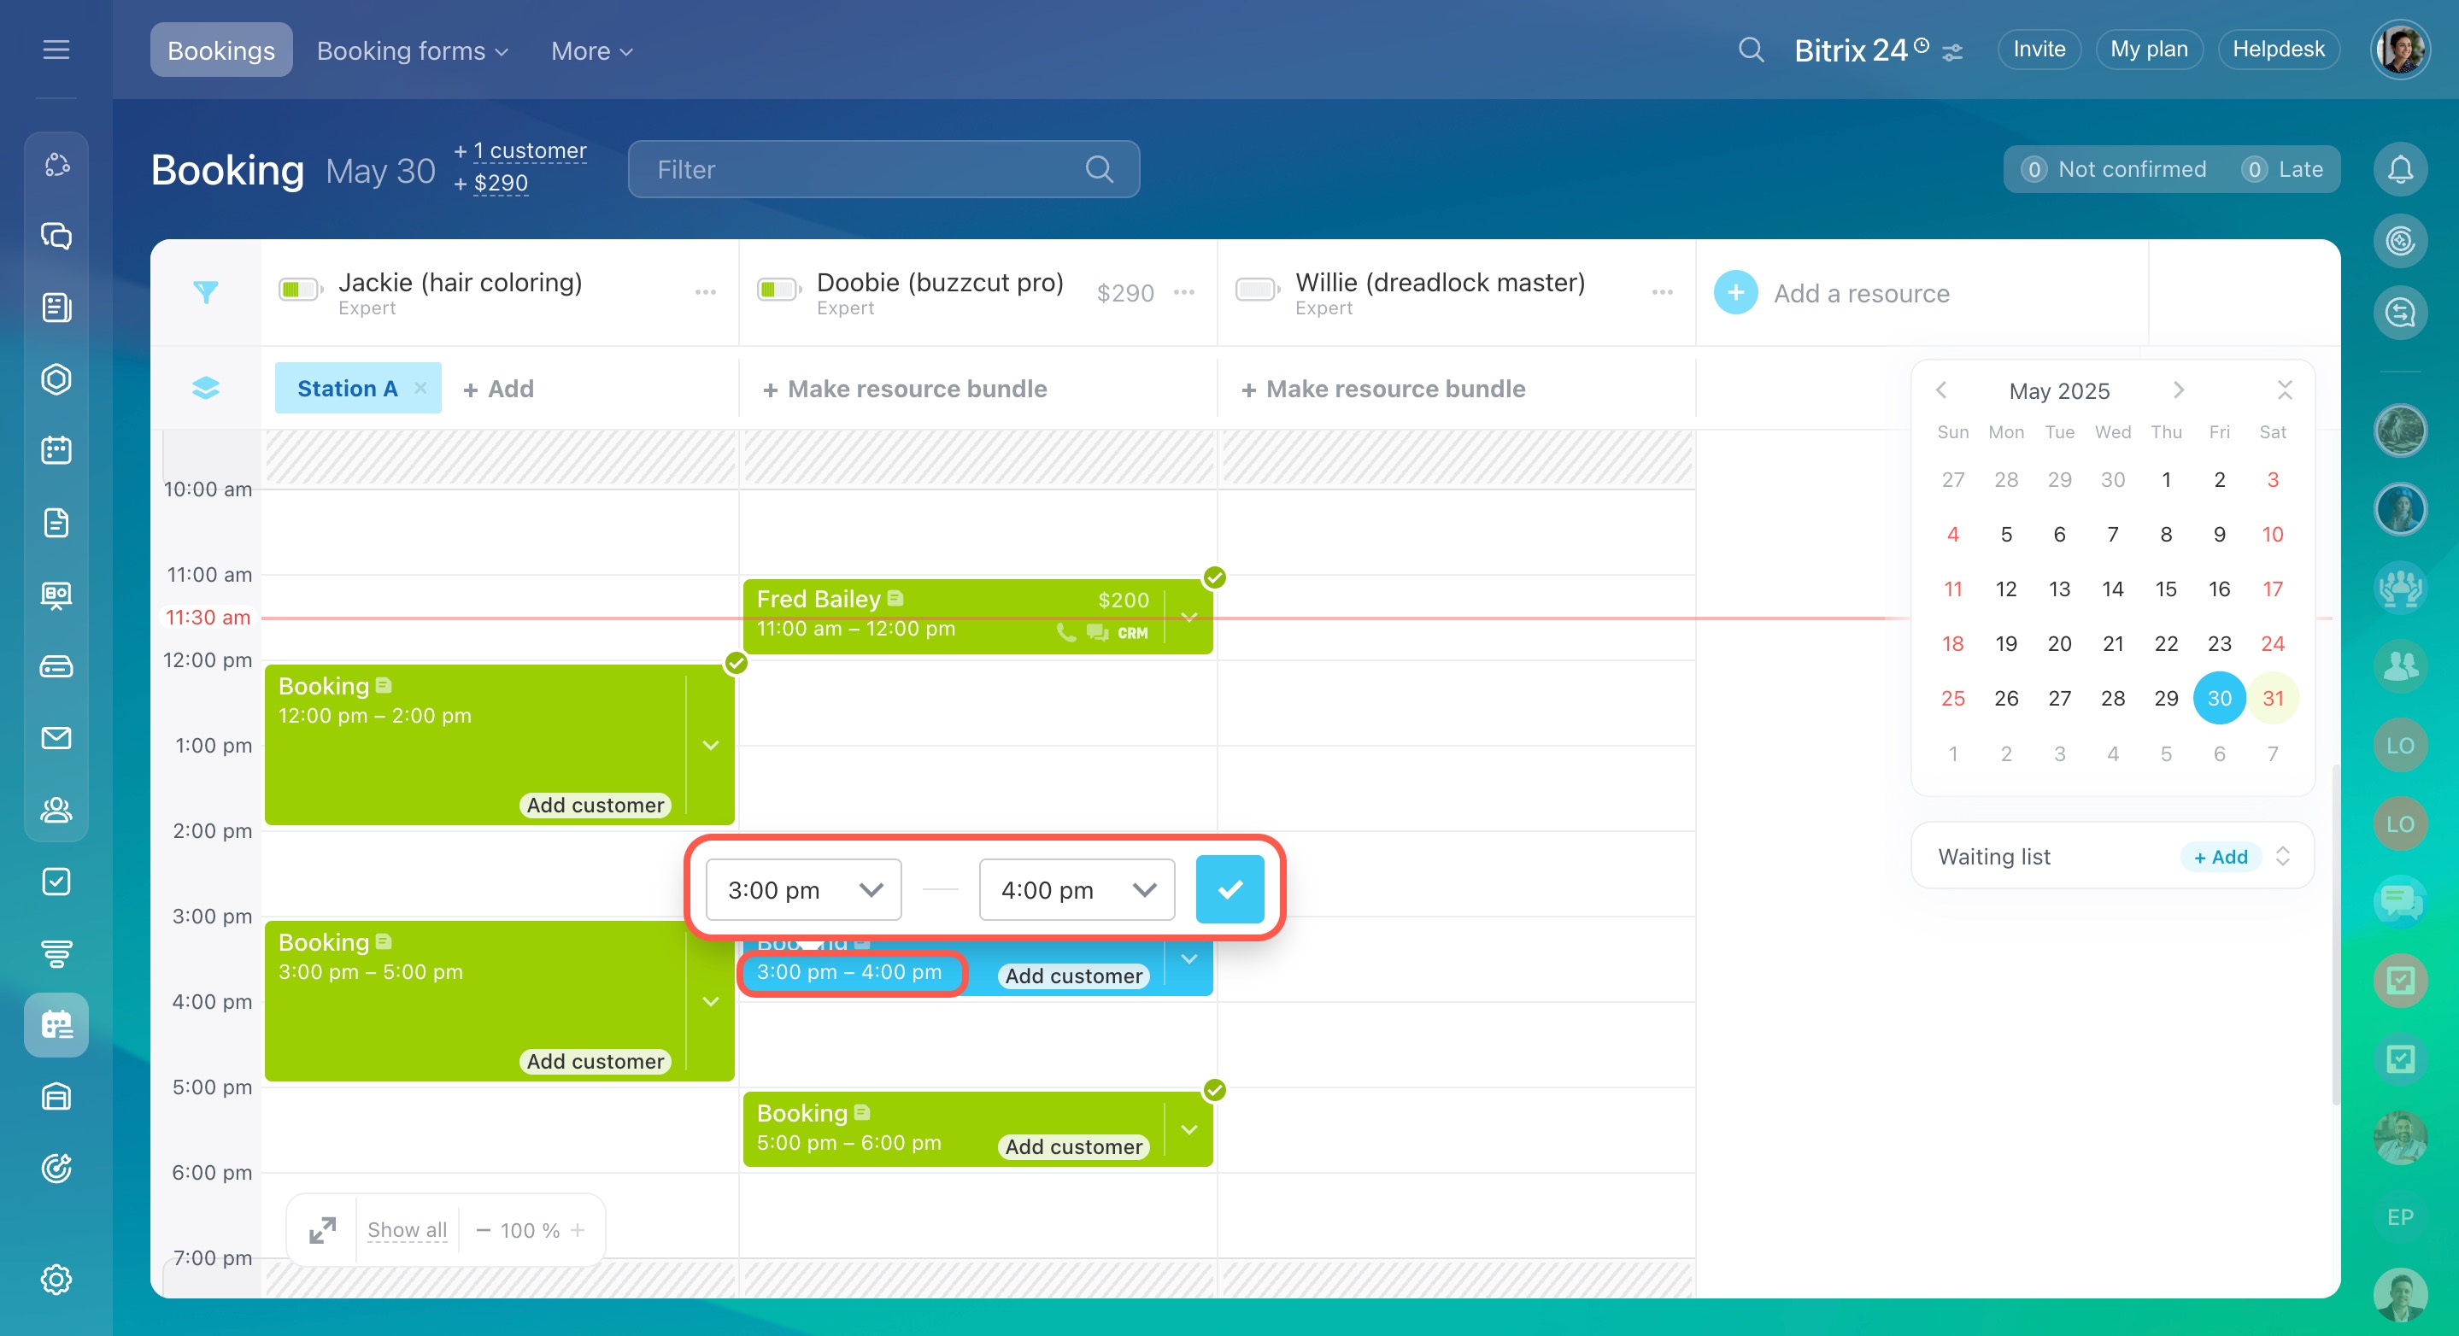Open the 4:00 pm end time dropdown
This screenshot has height=1336, width=2459.
tap(1077, 889)
